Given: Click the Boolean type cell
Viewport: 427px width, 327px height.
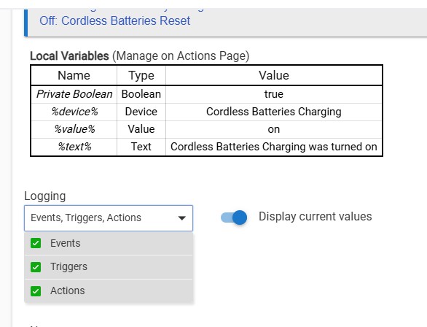Looking at the screenshot, I should pos(141,94).
